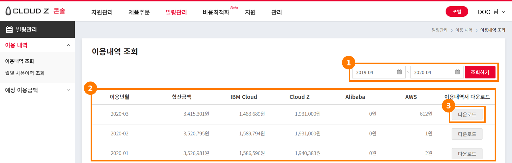This screenshot has height=163, width=512.
Task: Click the 이용년월 column header
Action: (119, 97)
